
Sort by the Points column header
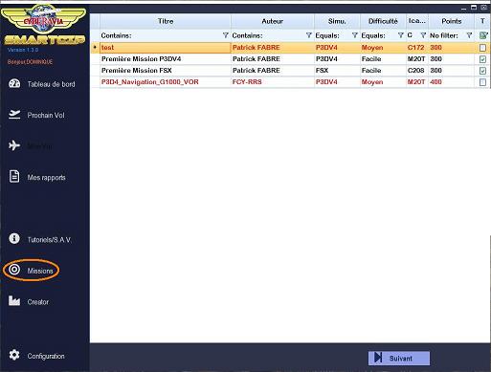coord(451,21)
